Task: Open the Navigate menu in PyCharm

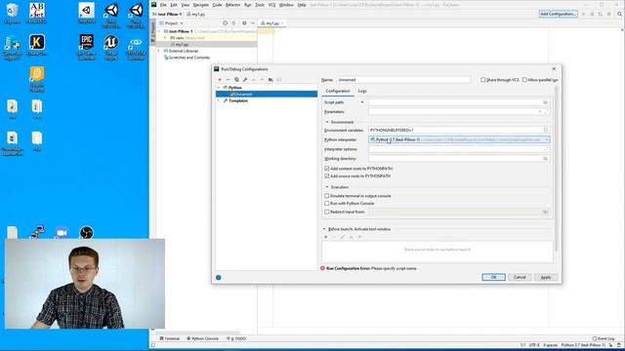Action: tap(201, 5)
